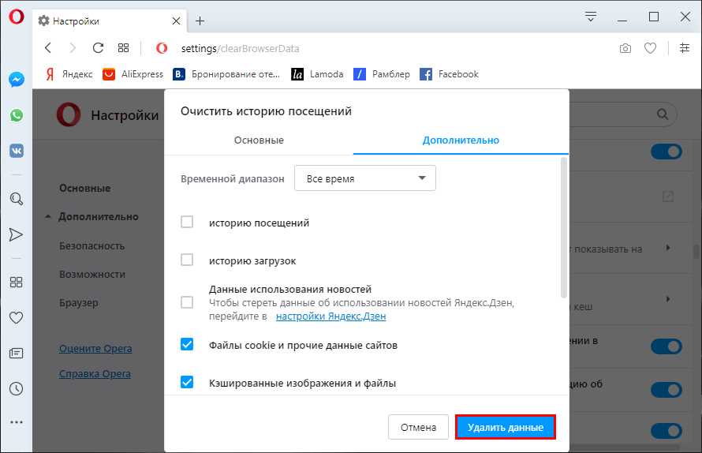
Task: Select the Настройки browser tab
Action: click(x=110, y=21)
